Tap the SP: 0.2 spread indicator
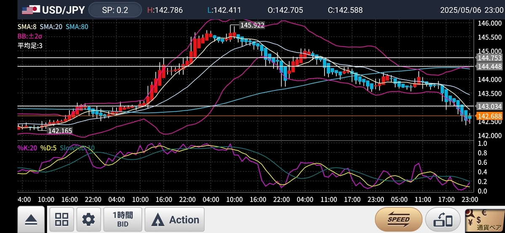This screenshot has width=505, height=233. pos(115,10)
